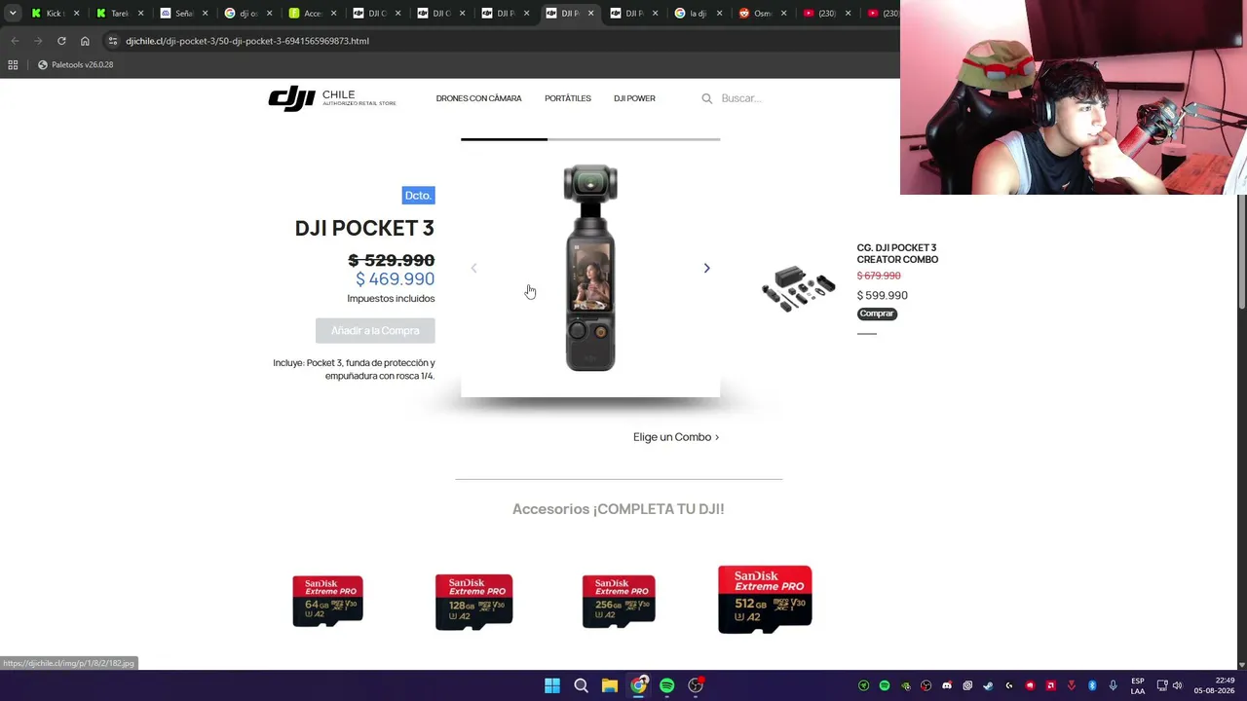1247x701 pixels.
Task: Open the taskbar clock and date
Action: [1214, 685]
